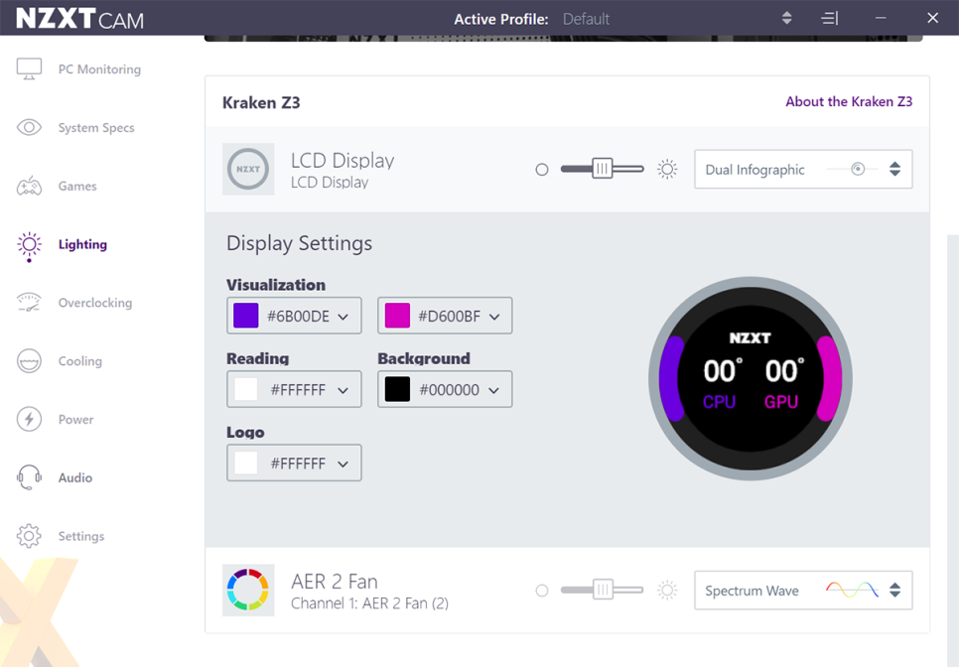Select the Lighting label in sidebar
This screenshot has height=667, width=959.
[x=82, y=244]
